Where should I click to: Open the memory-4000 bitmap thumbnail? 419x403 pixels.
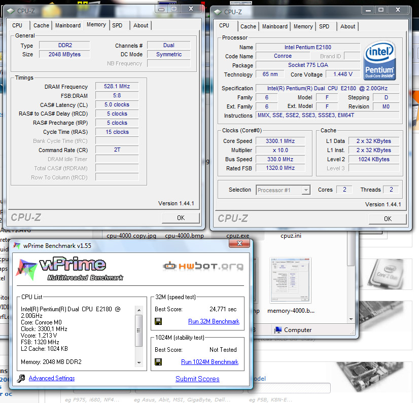tap(291, 280)
